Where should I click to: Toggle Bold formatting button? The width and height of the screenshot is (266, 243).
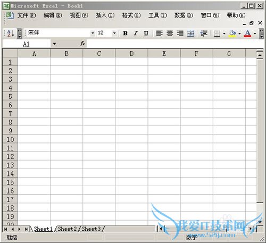pos(126,33)
